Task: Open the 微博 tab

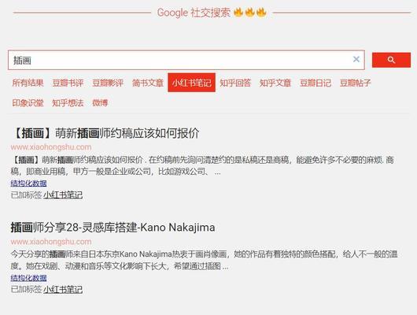Action: 100,103
